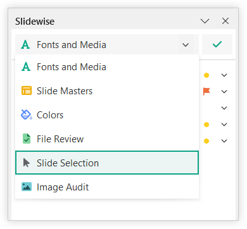Click the A icon in the combo box header
The height and width of the screenshot is (229, 247).
point(25,44)
